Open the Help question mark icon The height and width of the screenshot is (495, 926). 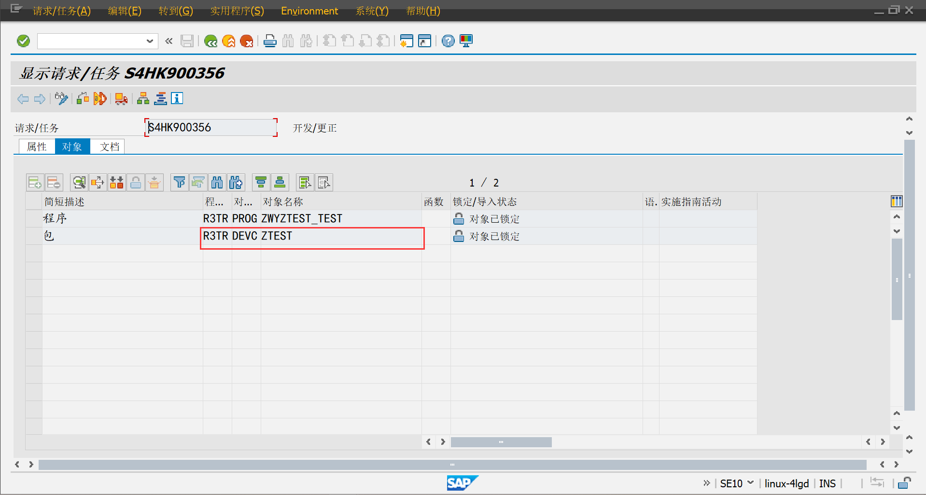pyautogui.click(x=448, y=41)
